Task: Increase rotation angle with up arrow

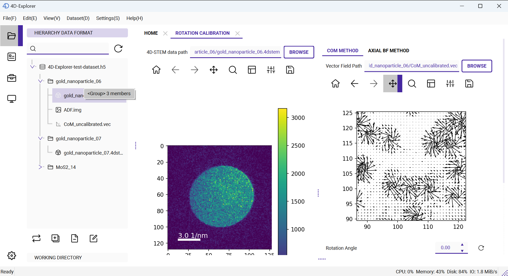Action: [462, 245]
